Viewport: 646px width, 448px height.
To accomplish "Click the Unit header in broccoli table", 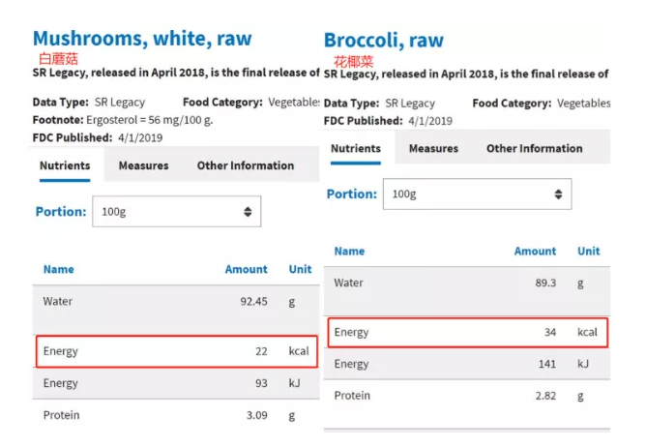I will click(x=588, y=251).
